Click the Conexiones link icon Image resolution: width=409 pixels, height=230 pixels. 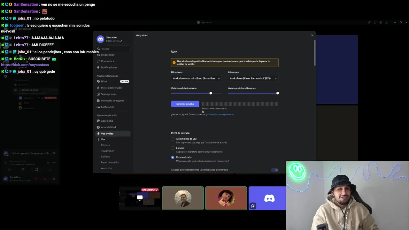click(x=98, y=61)
